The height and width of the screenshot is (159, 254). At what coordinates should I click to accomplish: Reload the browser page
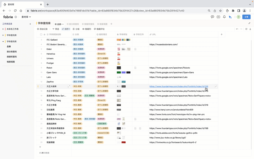pyautogui.click(x=15, y=11)
